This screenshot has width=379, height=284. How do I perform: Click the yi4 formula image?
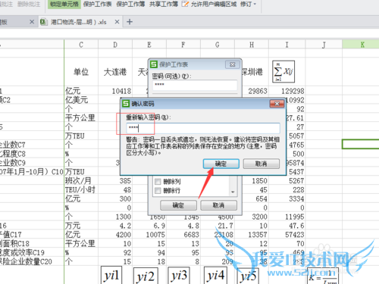click(215, 275)
